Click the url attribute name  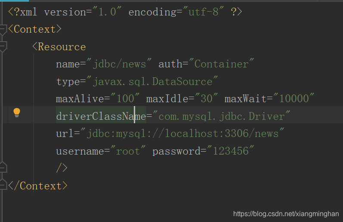pos(65,134)
